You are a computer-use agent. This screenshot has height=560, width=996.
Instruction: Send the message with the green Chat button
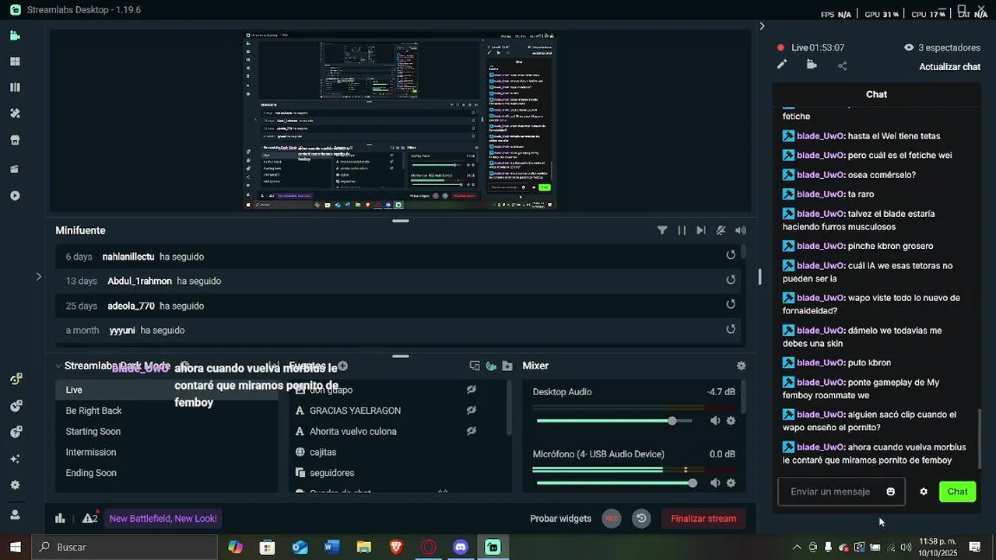tap(957, 492)
